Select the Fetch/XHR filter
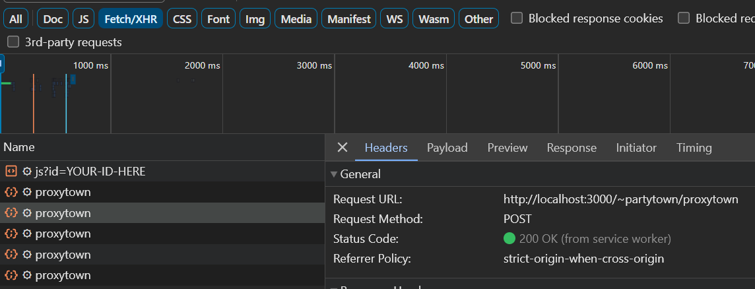 pyautogui.click(x=131, y=18)
